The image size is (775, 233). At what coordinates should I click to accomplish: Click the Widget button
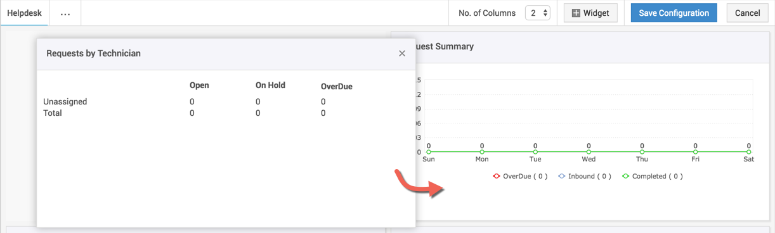(x=590, y=13)
